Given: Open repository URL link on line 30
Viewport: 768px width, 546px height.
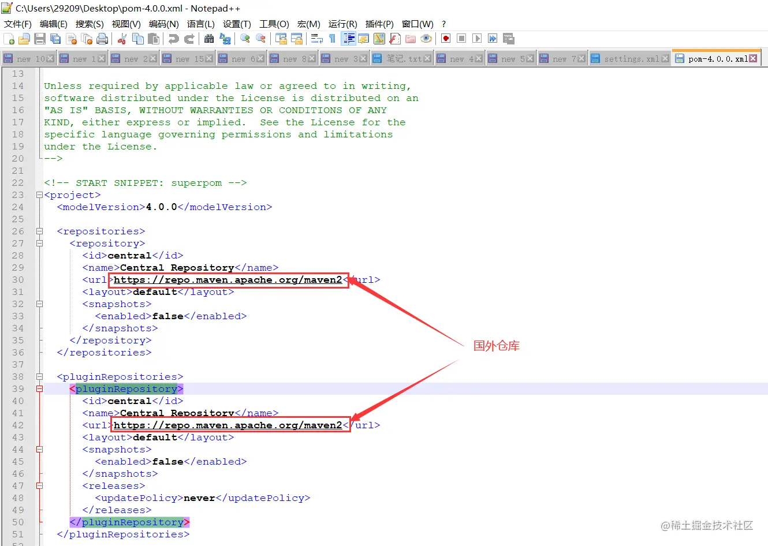Looking at the screenshot, I should tap(228, 280).
